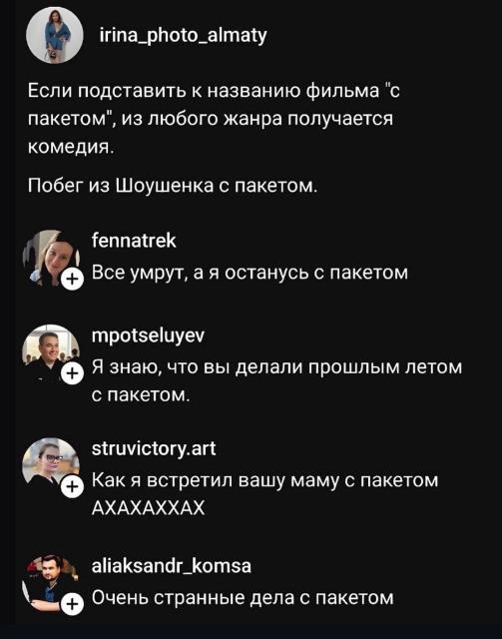Open fennatrek's avatar photo
The height and width of the screenshot is (639, 502).
51,258
